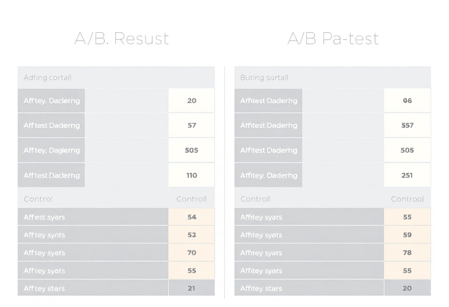Select the cell with value 557
Image resolution: width=449 pixels, height=307 pixels.
(407, 125)
